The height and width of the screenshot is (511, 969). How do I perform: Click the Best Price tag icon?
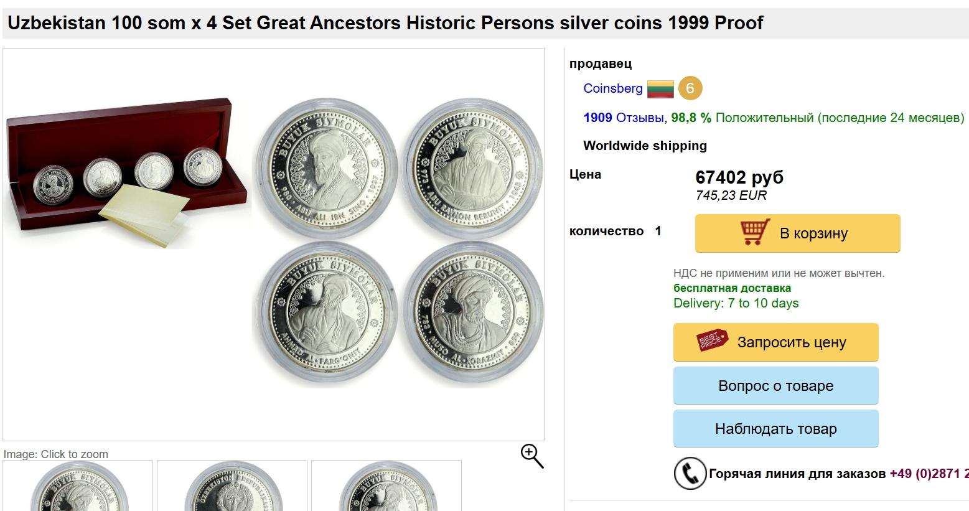pyautogui.click(x=712, y=342)
